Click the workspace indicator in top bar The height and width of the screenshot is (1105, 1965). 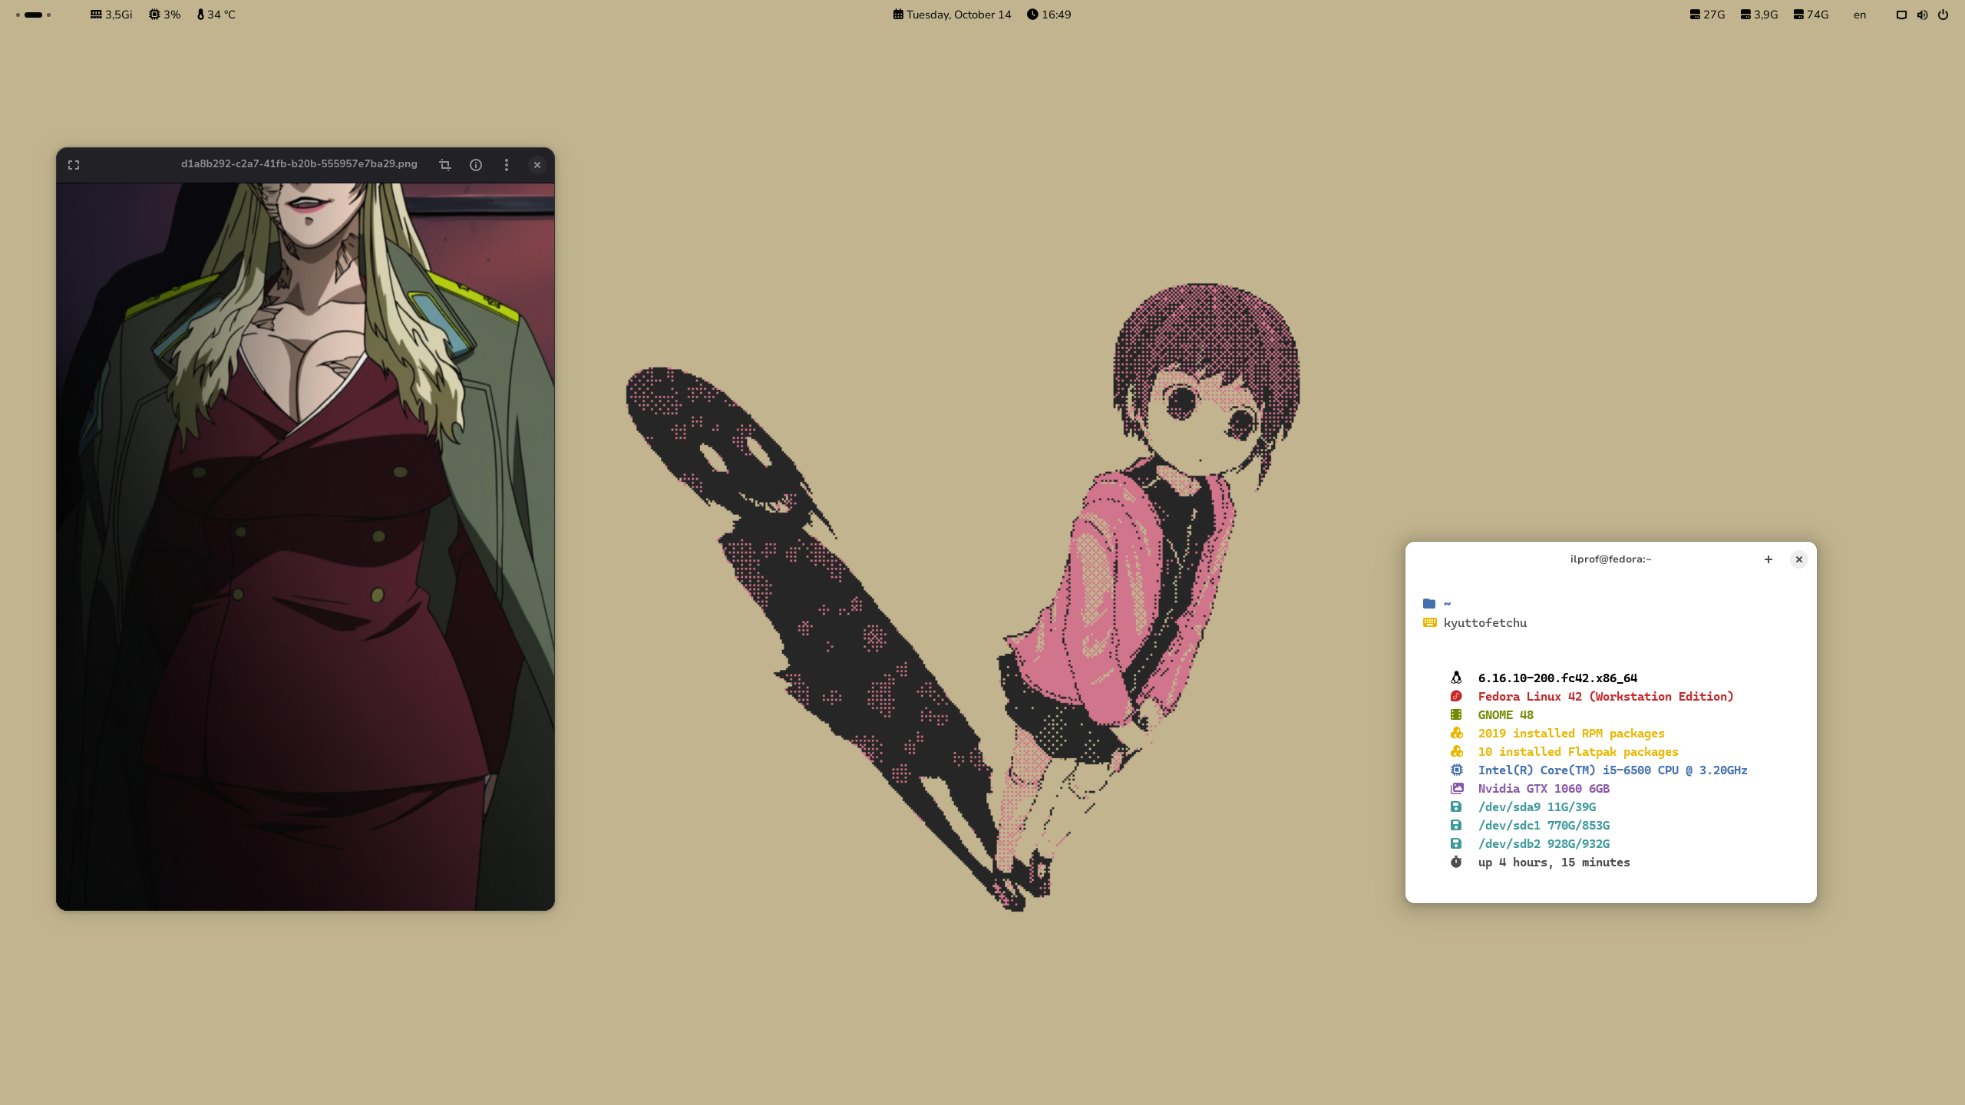[33, 15]
